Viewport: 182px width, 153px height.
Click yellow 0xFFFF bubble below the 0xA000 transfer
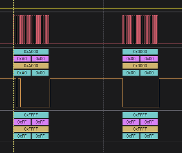tap(31, 129)
